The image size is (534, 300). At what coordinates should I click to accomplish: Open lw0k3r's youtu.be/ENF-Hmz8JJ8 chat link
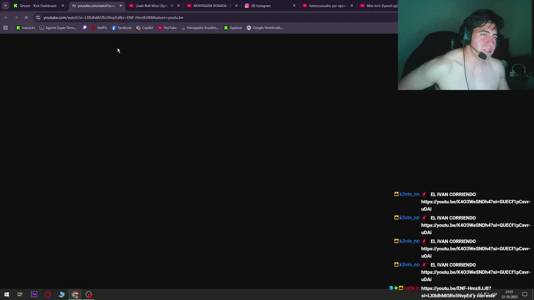[x=458, y=292]
